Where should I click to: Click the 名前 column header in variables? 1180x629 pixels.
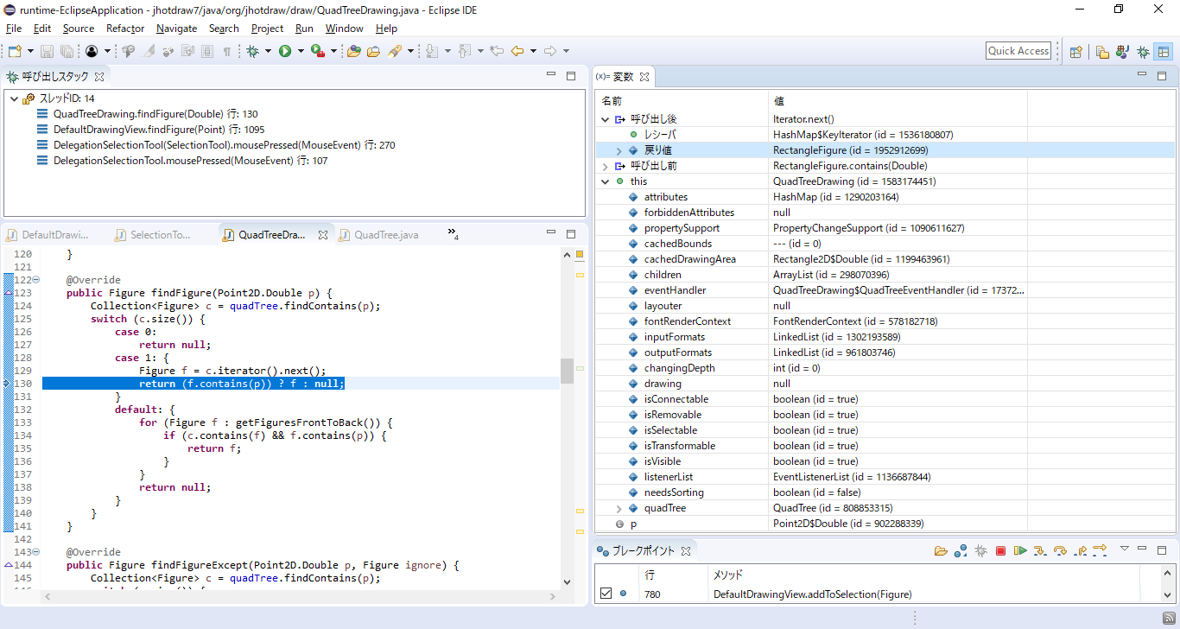pyautogui.click(x=682, y=101)
